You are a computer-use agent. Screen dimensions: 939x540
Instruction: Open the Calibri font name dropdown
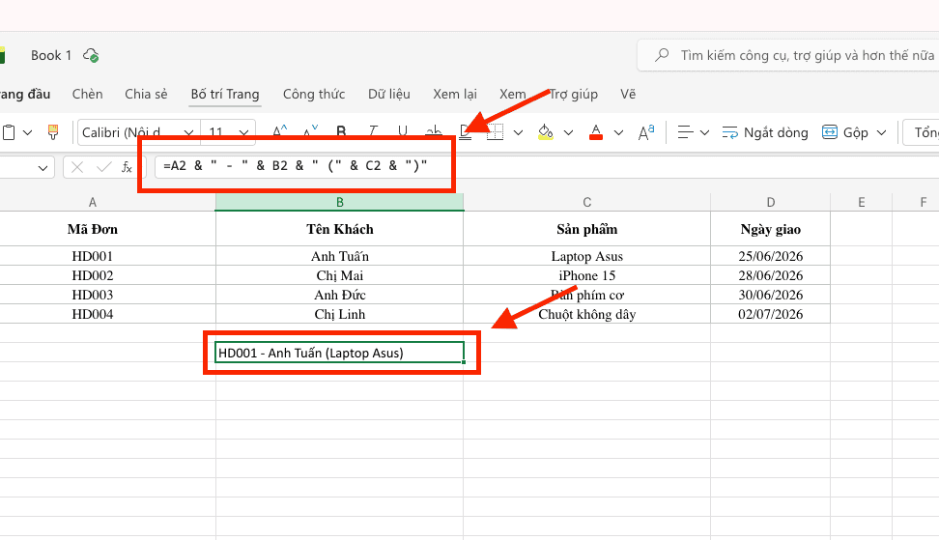click(x=188, y=132)
